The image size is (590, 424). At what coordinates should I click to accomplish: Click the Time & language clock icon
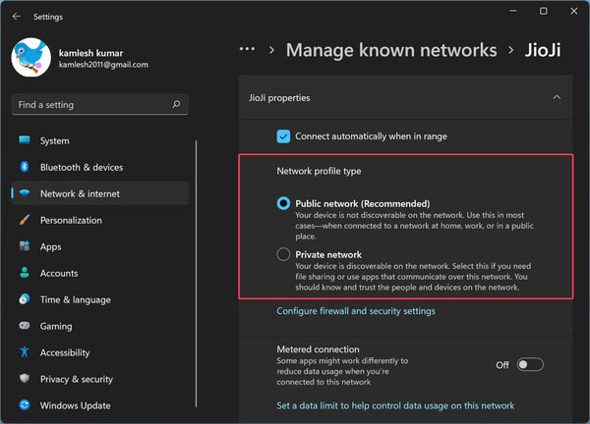coord(25,299)
